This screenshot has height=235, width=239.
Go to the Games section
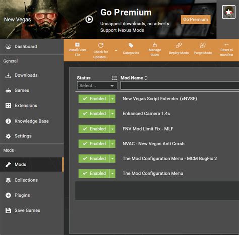click(32, 90)
